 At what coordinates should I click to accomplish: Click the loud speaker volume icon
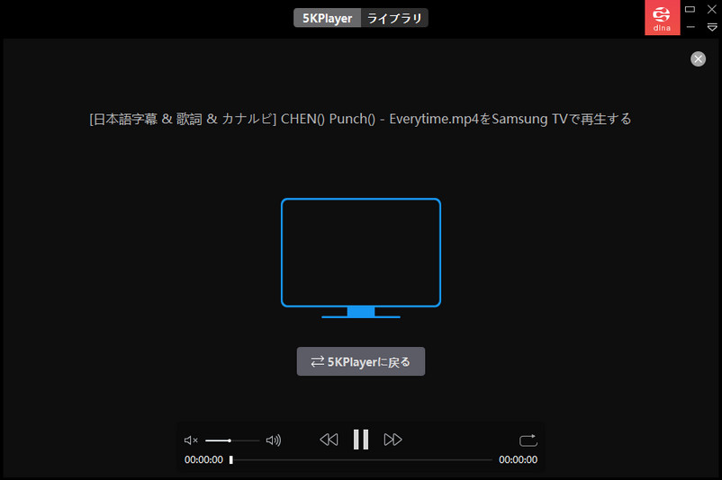click(x=274, y=440)
